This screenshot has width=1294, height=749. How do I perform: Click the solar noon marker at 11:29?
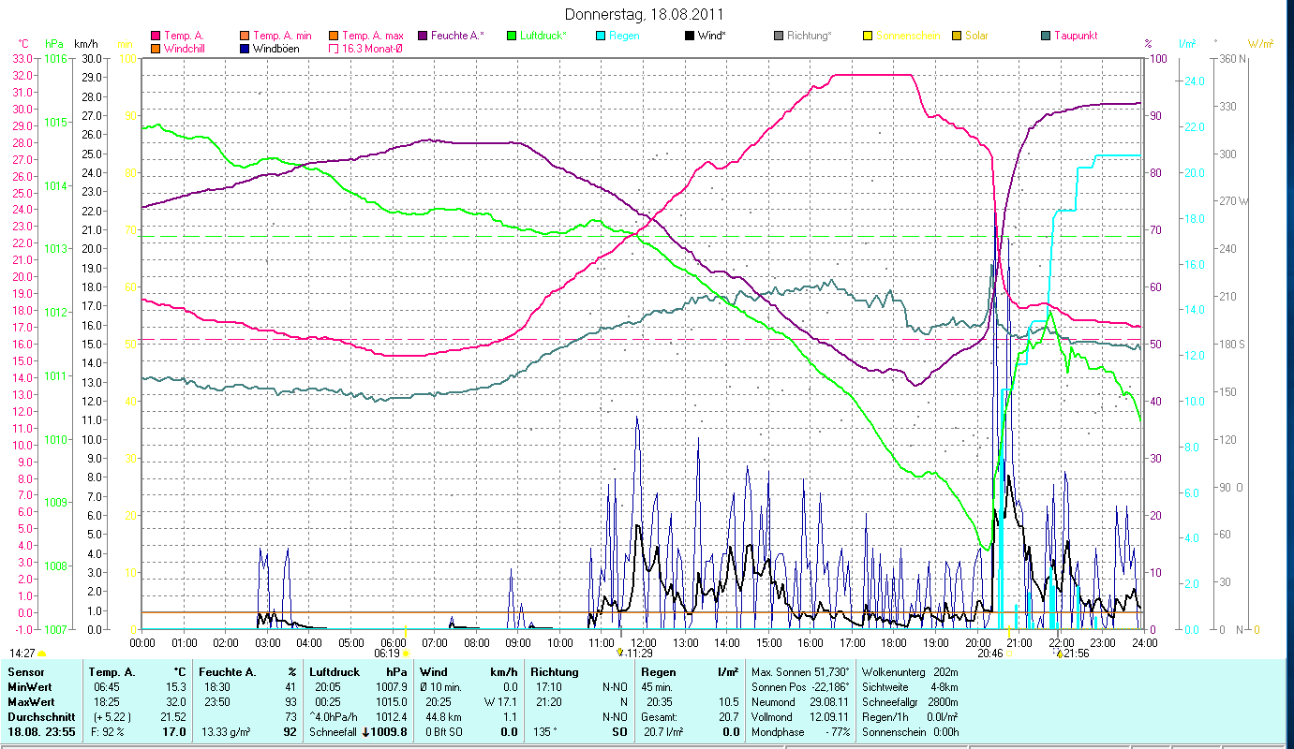pyautogui.click(x=620, y=653)
